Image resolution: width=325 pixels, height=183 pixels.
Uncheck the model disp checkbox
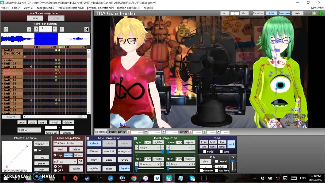55,155
